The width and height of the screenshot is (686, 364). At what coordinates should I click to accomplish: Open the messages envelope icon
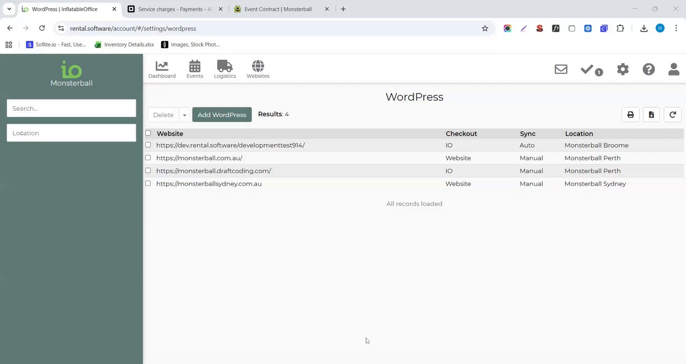coord(561,69)
